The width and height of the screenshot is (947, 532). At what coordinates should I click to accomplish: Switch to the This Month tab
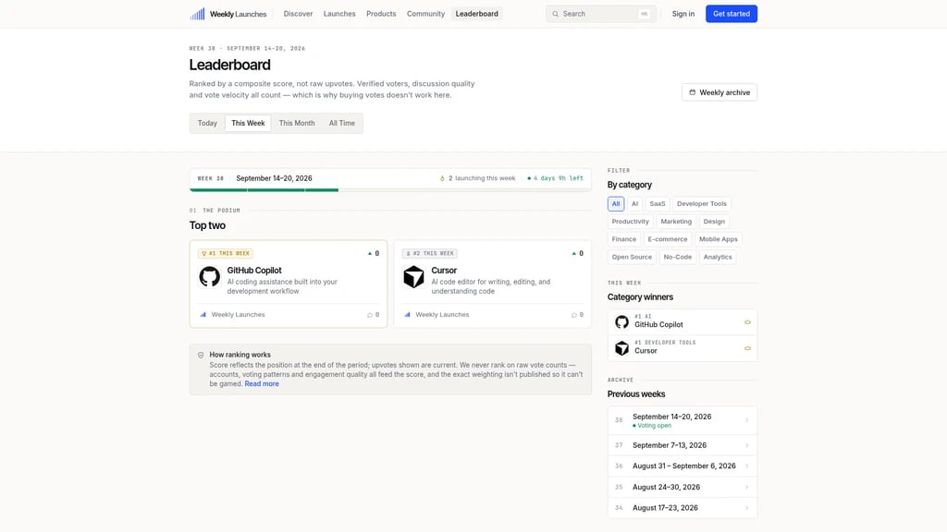point(297,123)
